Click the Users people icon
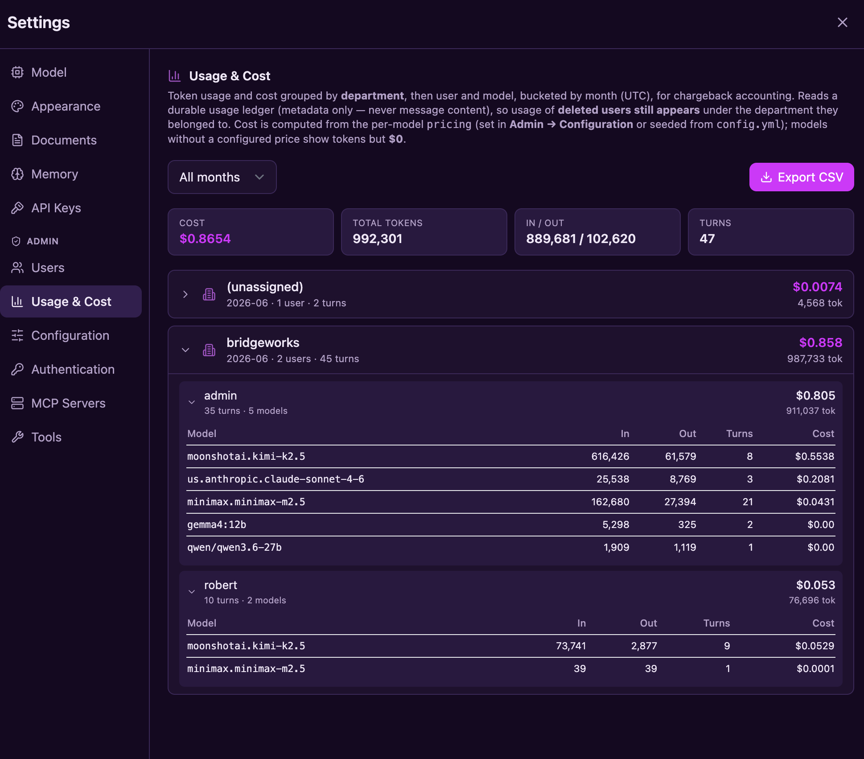Image resolution: width=864 pixels, height=759 pixels. click(17, 268)
